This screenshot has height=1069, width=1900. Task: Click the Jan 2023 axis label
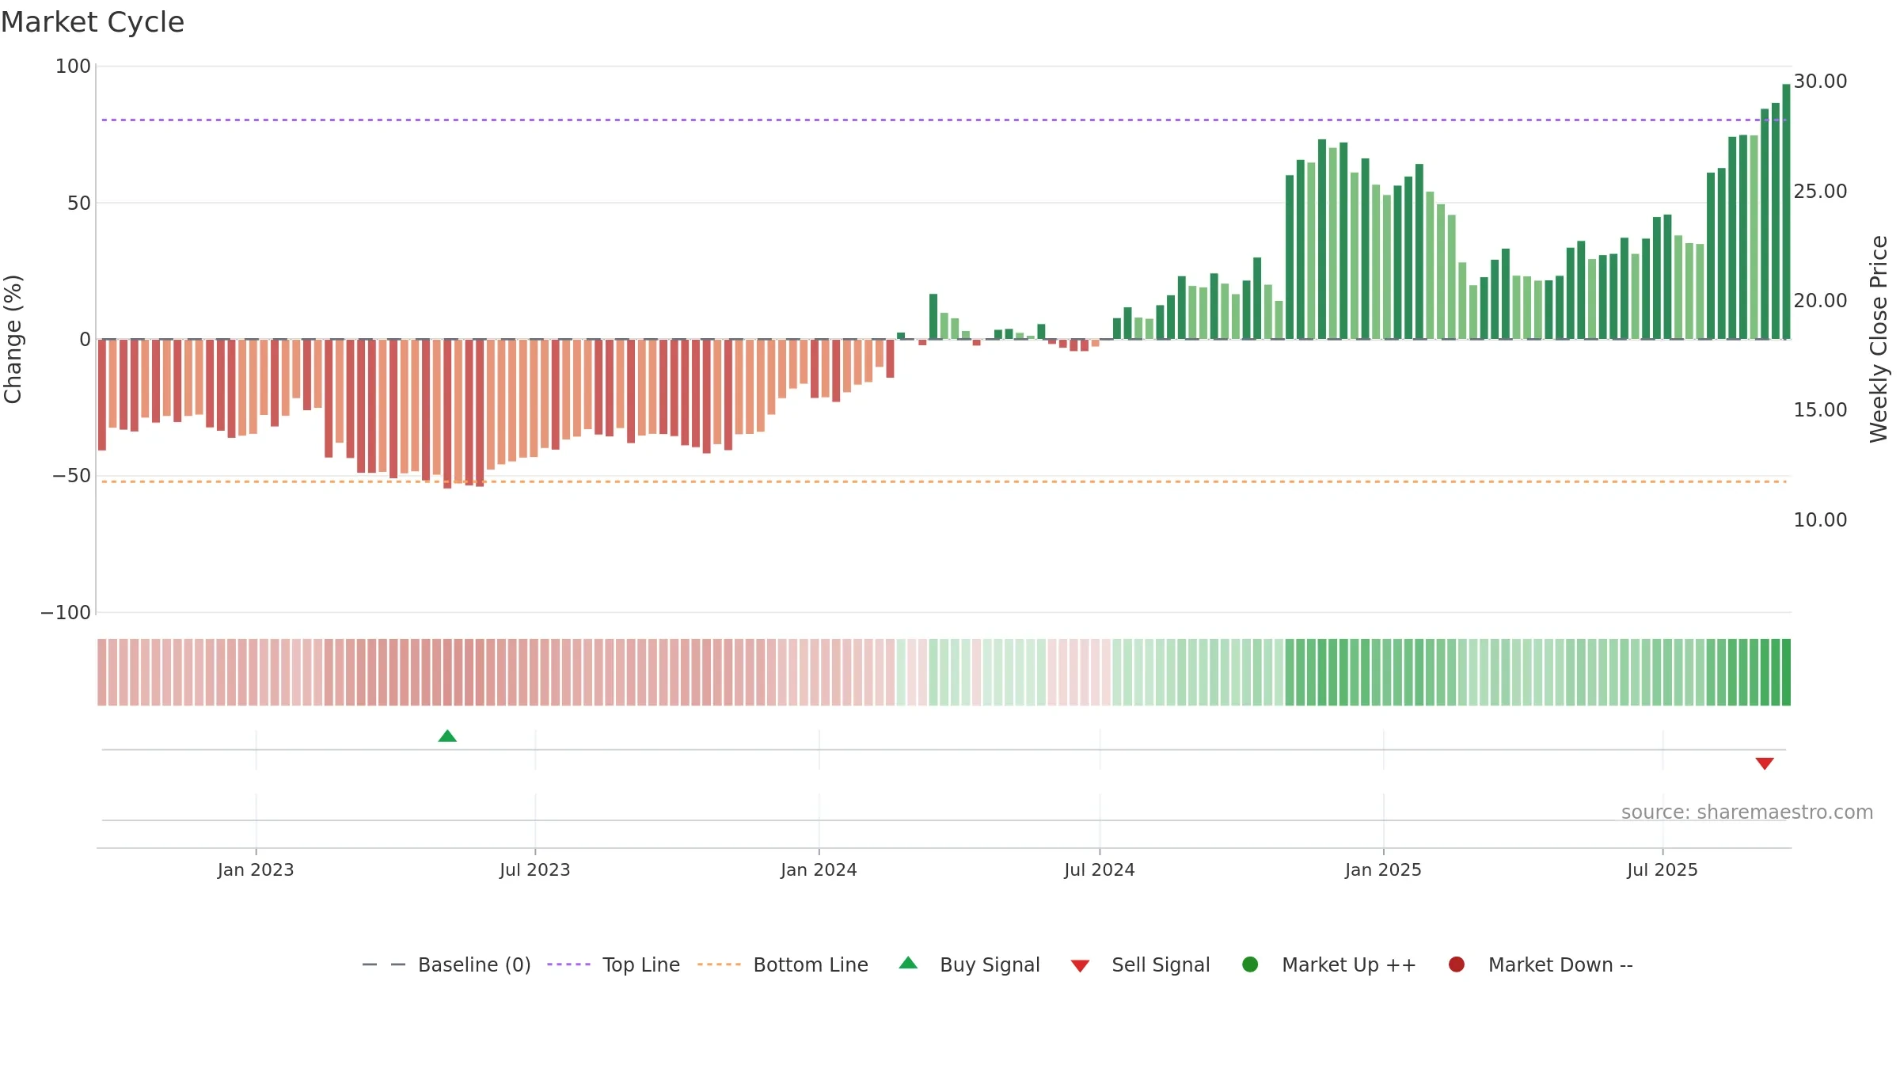(256, 870)
